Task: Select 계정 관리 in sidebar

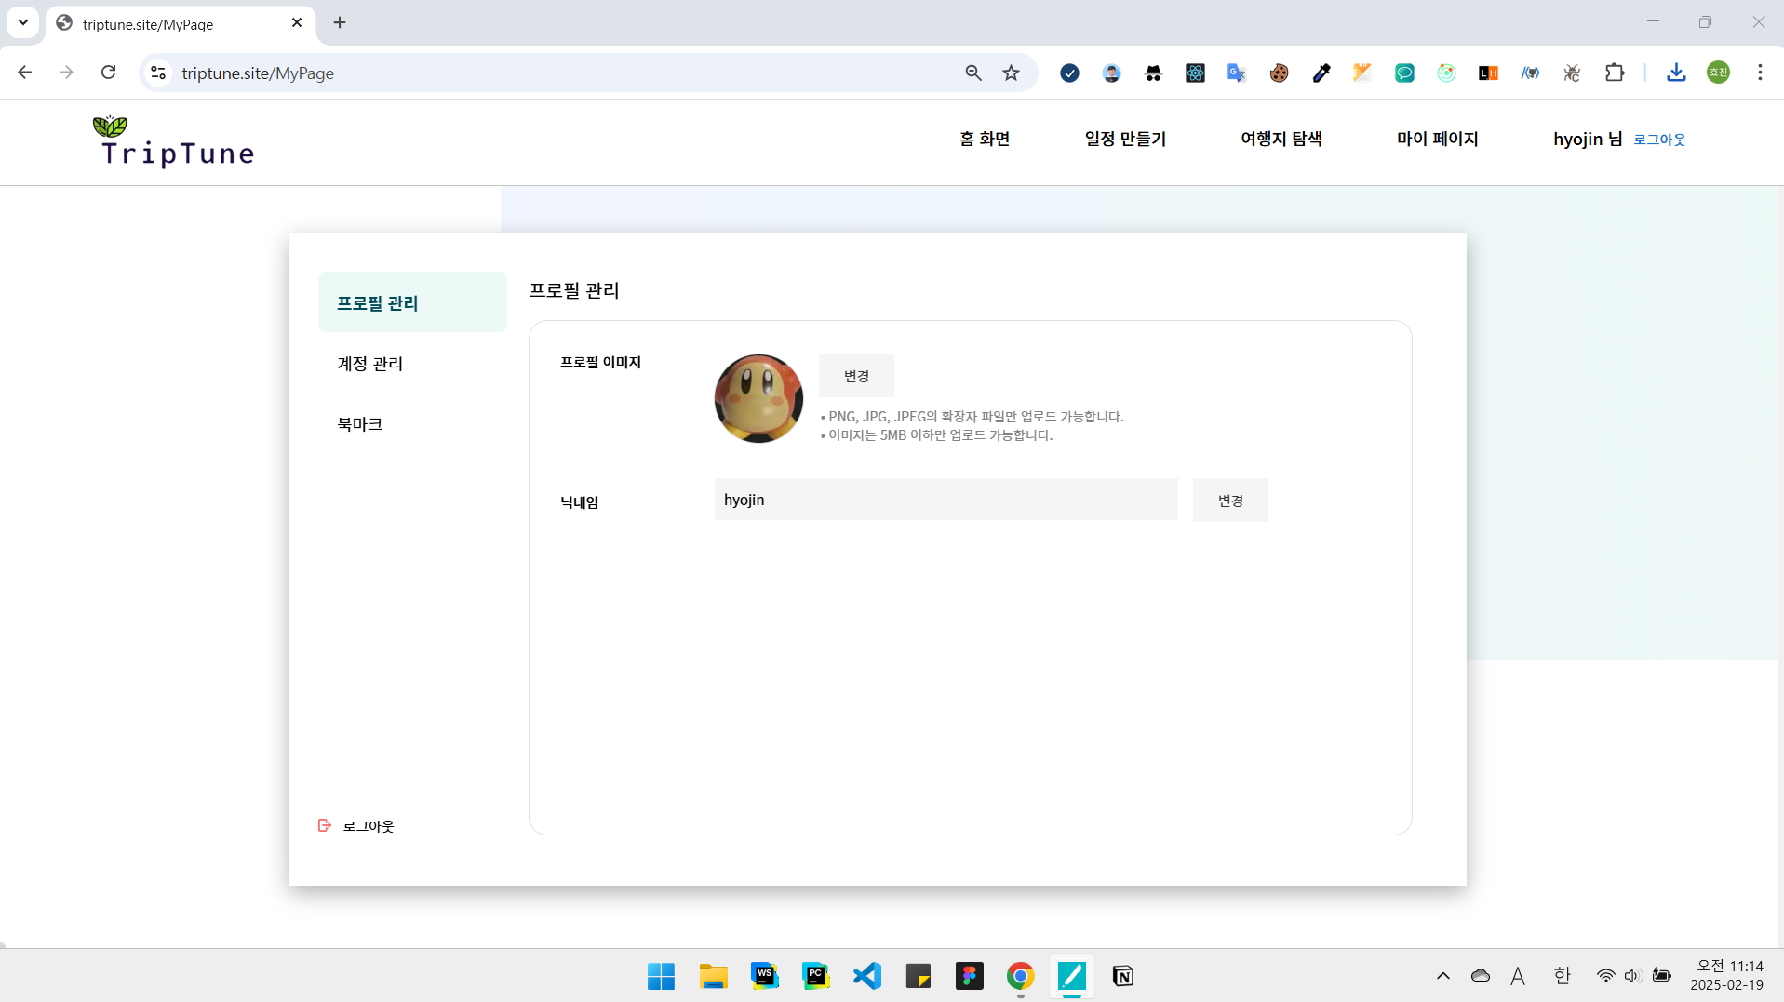Action: click(x=369, y=364)
